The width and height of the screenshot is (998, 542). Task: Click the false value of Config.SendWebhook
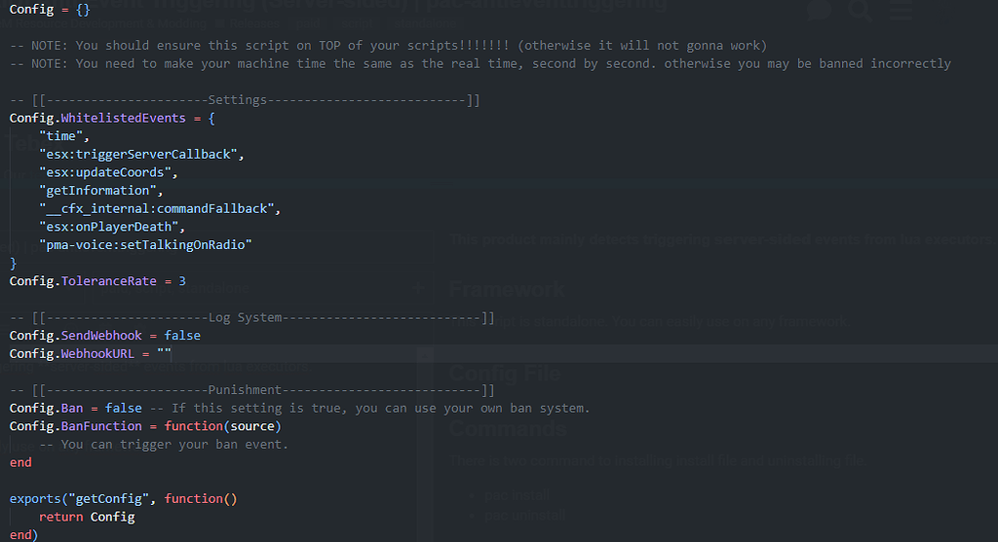[x=182, y=336]
